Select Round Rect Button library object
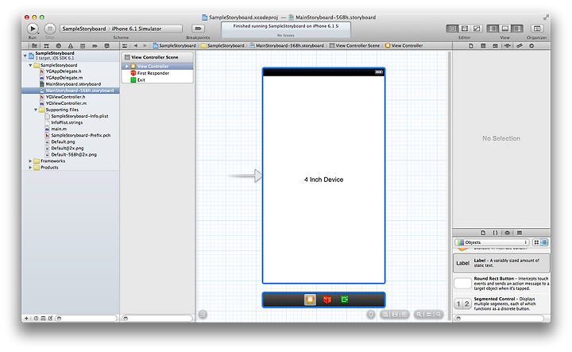This screenshot has width=572, height=352. [501, 284]
